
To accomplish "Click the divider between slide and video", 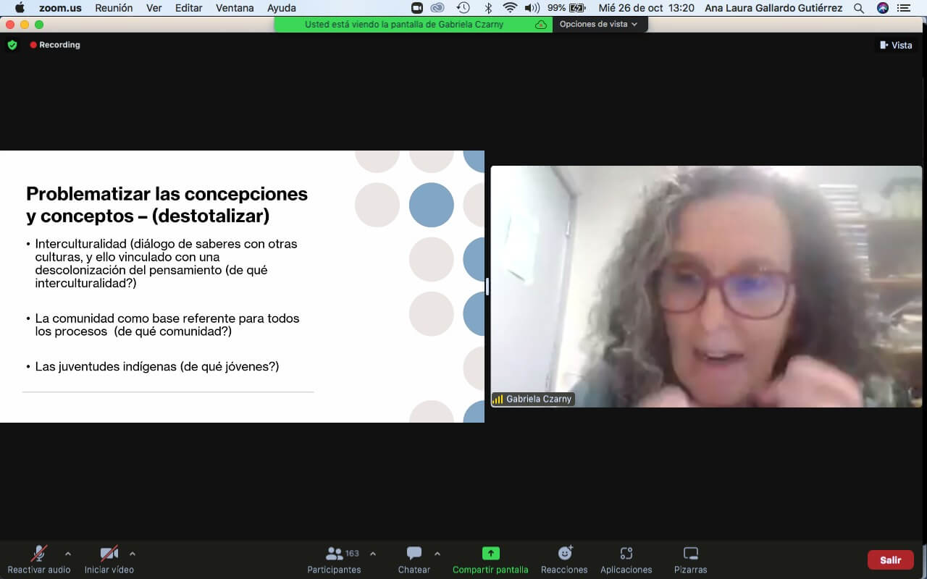I will [487, 287].
